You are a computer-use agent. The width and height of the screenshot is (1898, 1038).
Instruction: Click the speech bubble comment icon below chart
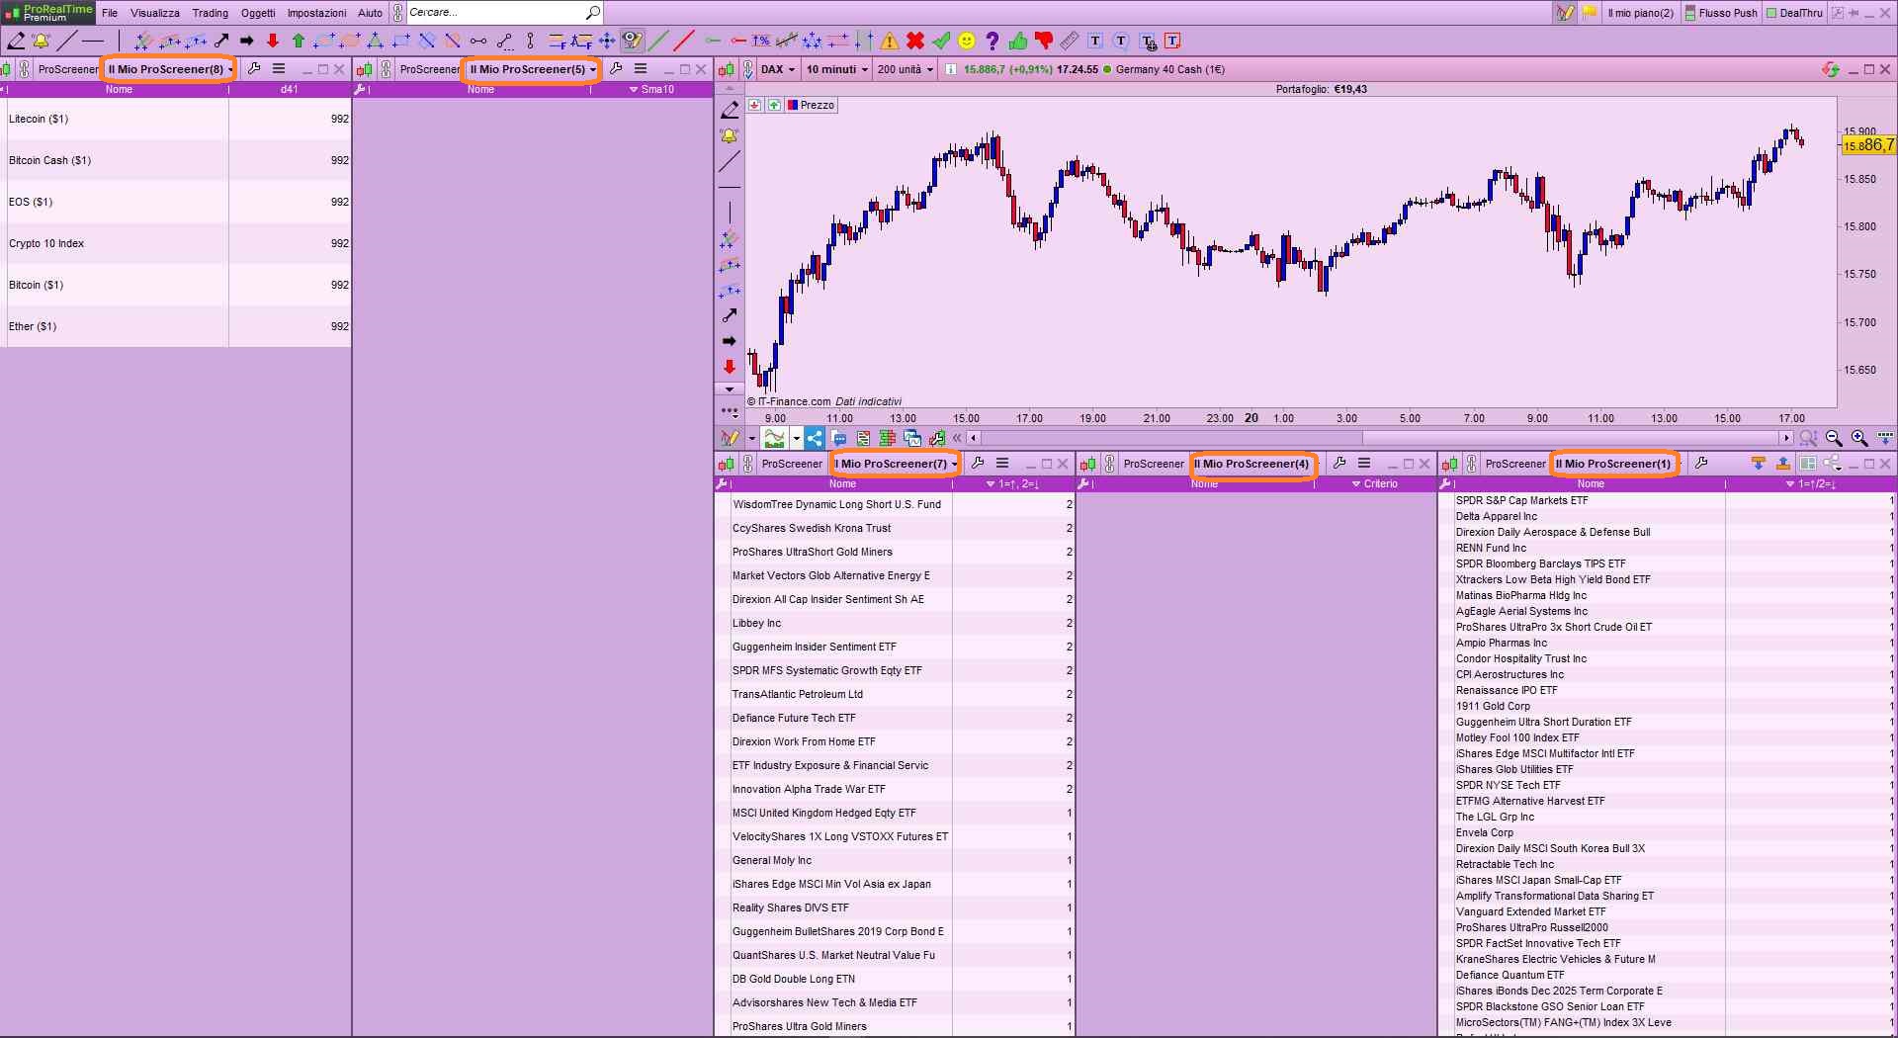tap(839, 438)
